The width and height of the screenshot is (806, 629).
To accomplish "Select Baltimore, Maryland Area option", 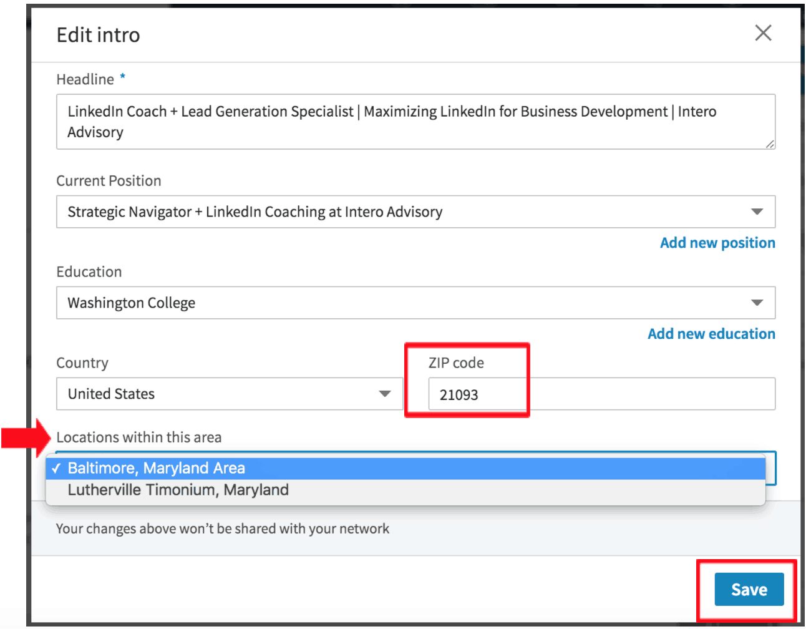I will tap(405, 468).
